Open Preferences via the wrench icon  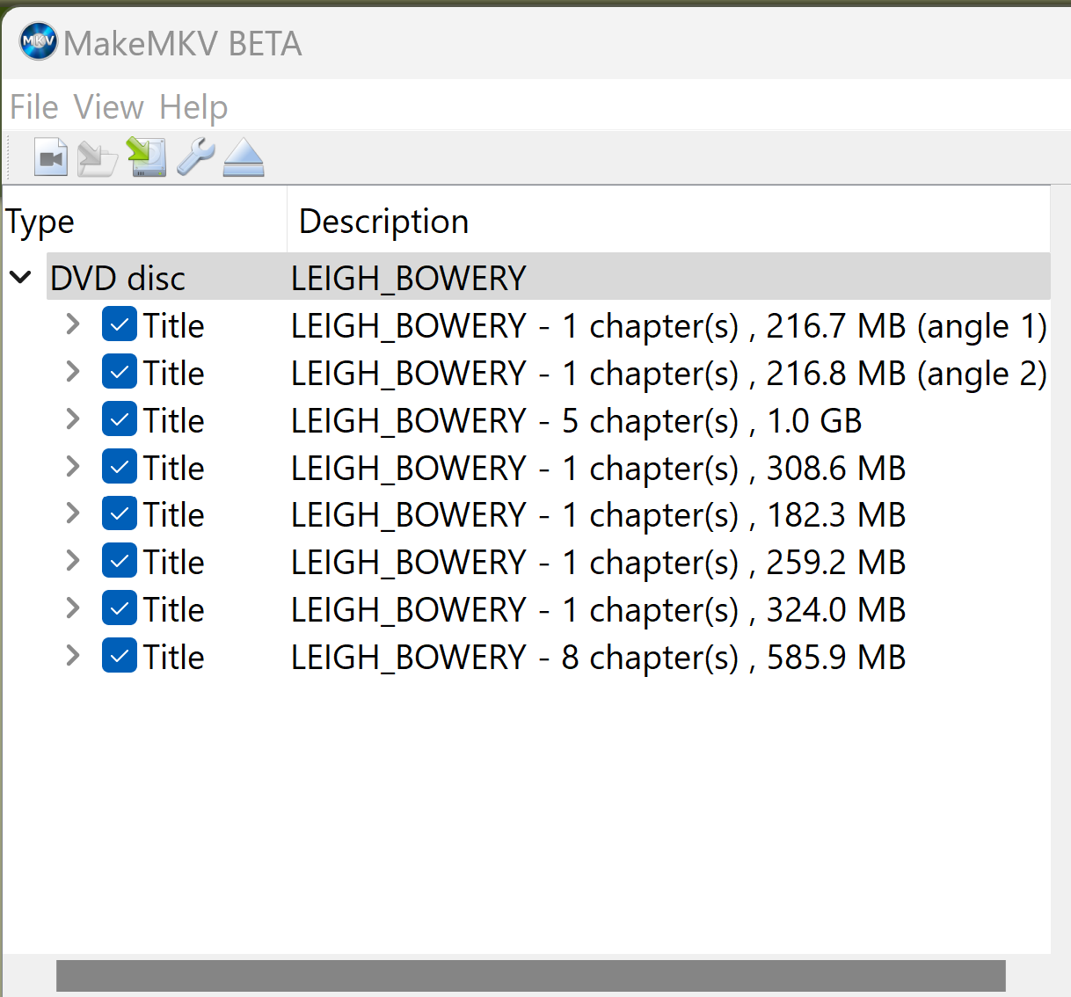[195, 157]
